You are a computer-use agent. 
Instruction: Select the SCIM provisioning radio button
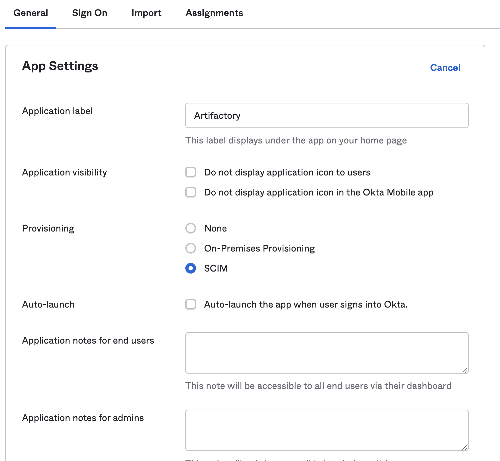pyautogui.click(x=190, y=268)
